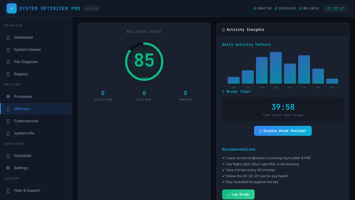Log a break with the green button
This screenshot has width=355, height=200.
[x=238, y=194]
